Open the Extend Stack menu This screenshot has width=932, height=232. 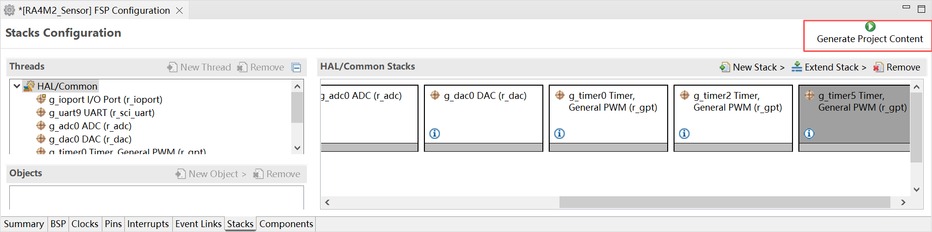[x=829, y=67]
